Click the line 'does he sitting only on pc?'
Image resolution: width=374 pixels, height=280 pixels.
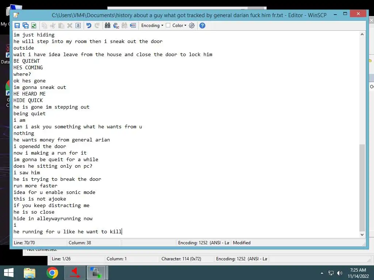(x=53, y=166)
